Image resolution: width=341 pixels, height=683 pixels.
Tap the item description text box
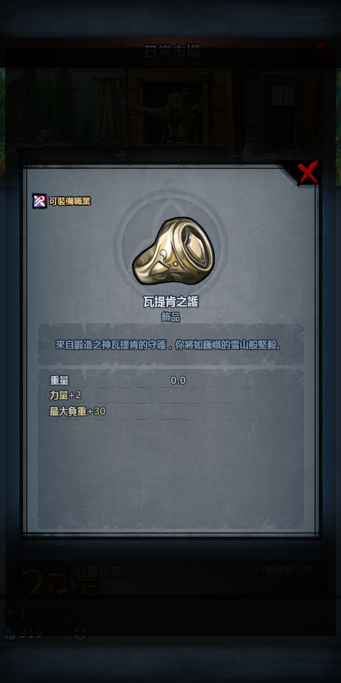[170, 344]
